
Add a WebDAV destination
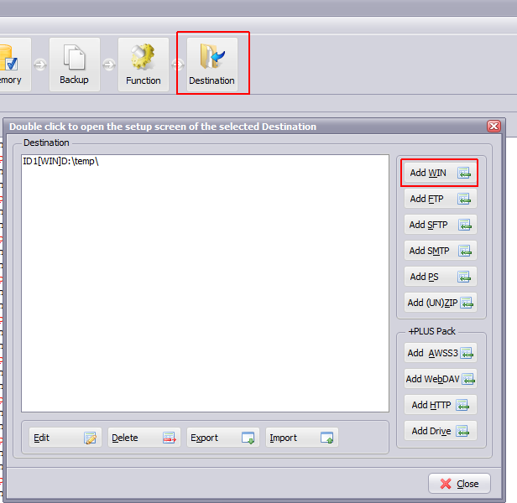point(440,379)
